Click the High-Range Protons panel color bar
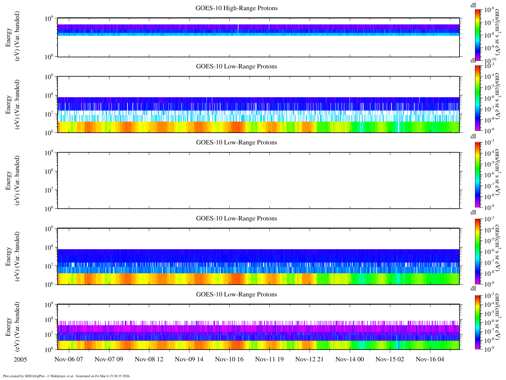The height and width of the screenshot is (380, 506). pyautogui.click(x=478, y=35)
